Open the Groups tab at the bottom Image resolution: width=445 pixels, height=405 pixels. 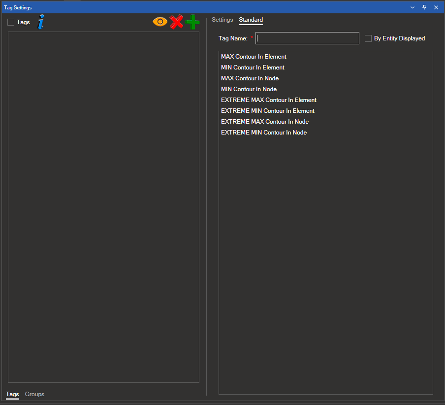pyautogui.click(x=34, y=394)
